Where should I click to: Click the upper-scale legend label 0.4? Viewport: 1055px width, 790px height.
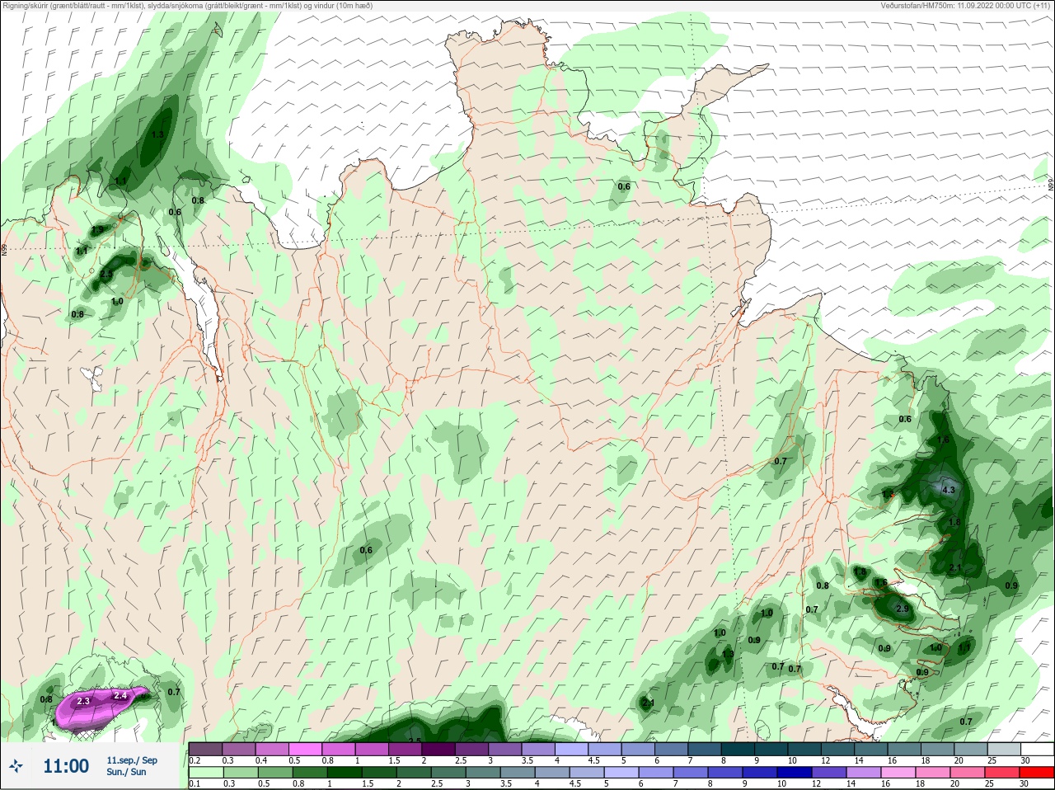(261, 760)
